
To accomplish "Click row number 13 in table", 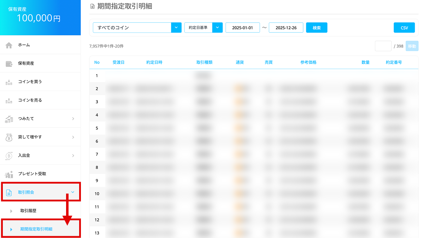I will pyautogui.click(x=97, y=233).
